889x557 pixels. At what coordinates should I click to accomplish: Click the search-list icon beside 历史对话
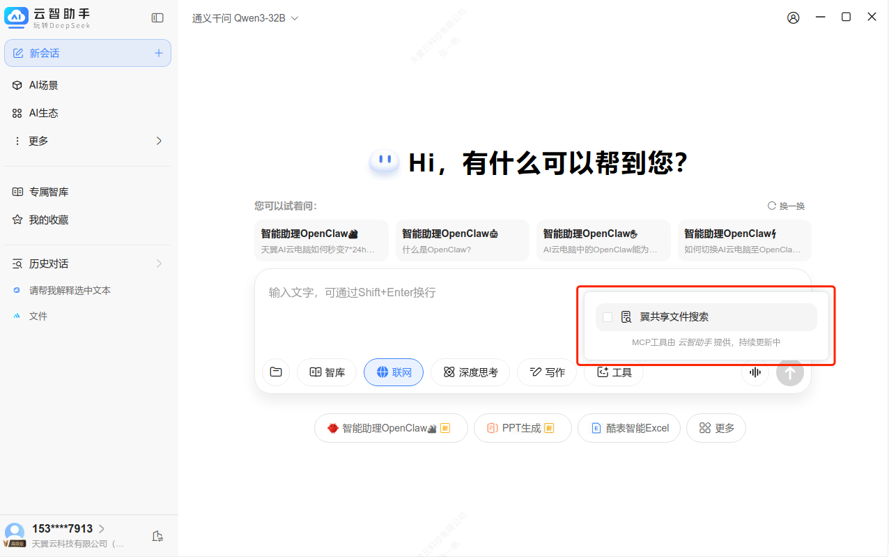pyautogui.click(x=17, y=264)
